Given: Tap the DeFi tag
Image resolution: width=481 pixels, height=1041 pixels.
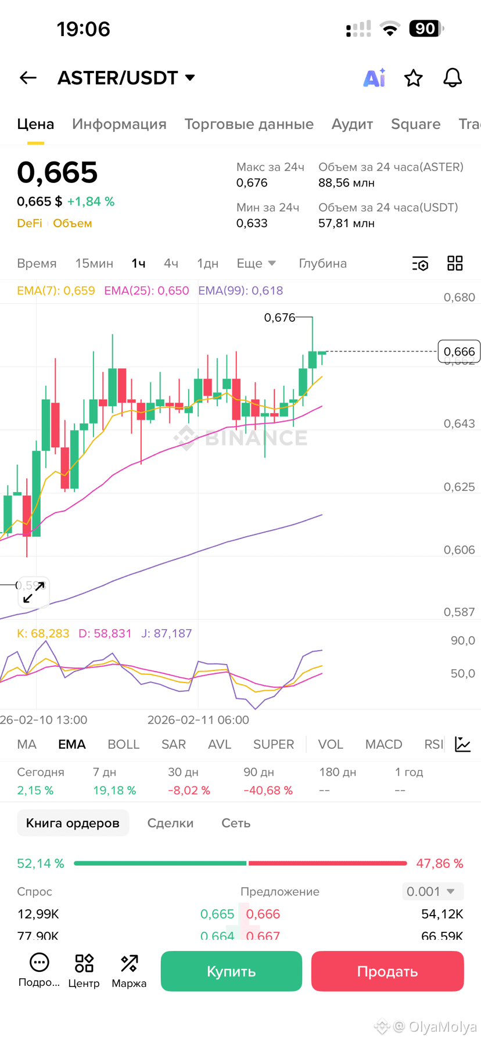Looking at the screenshot, I should coord(30,223).
